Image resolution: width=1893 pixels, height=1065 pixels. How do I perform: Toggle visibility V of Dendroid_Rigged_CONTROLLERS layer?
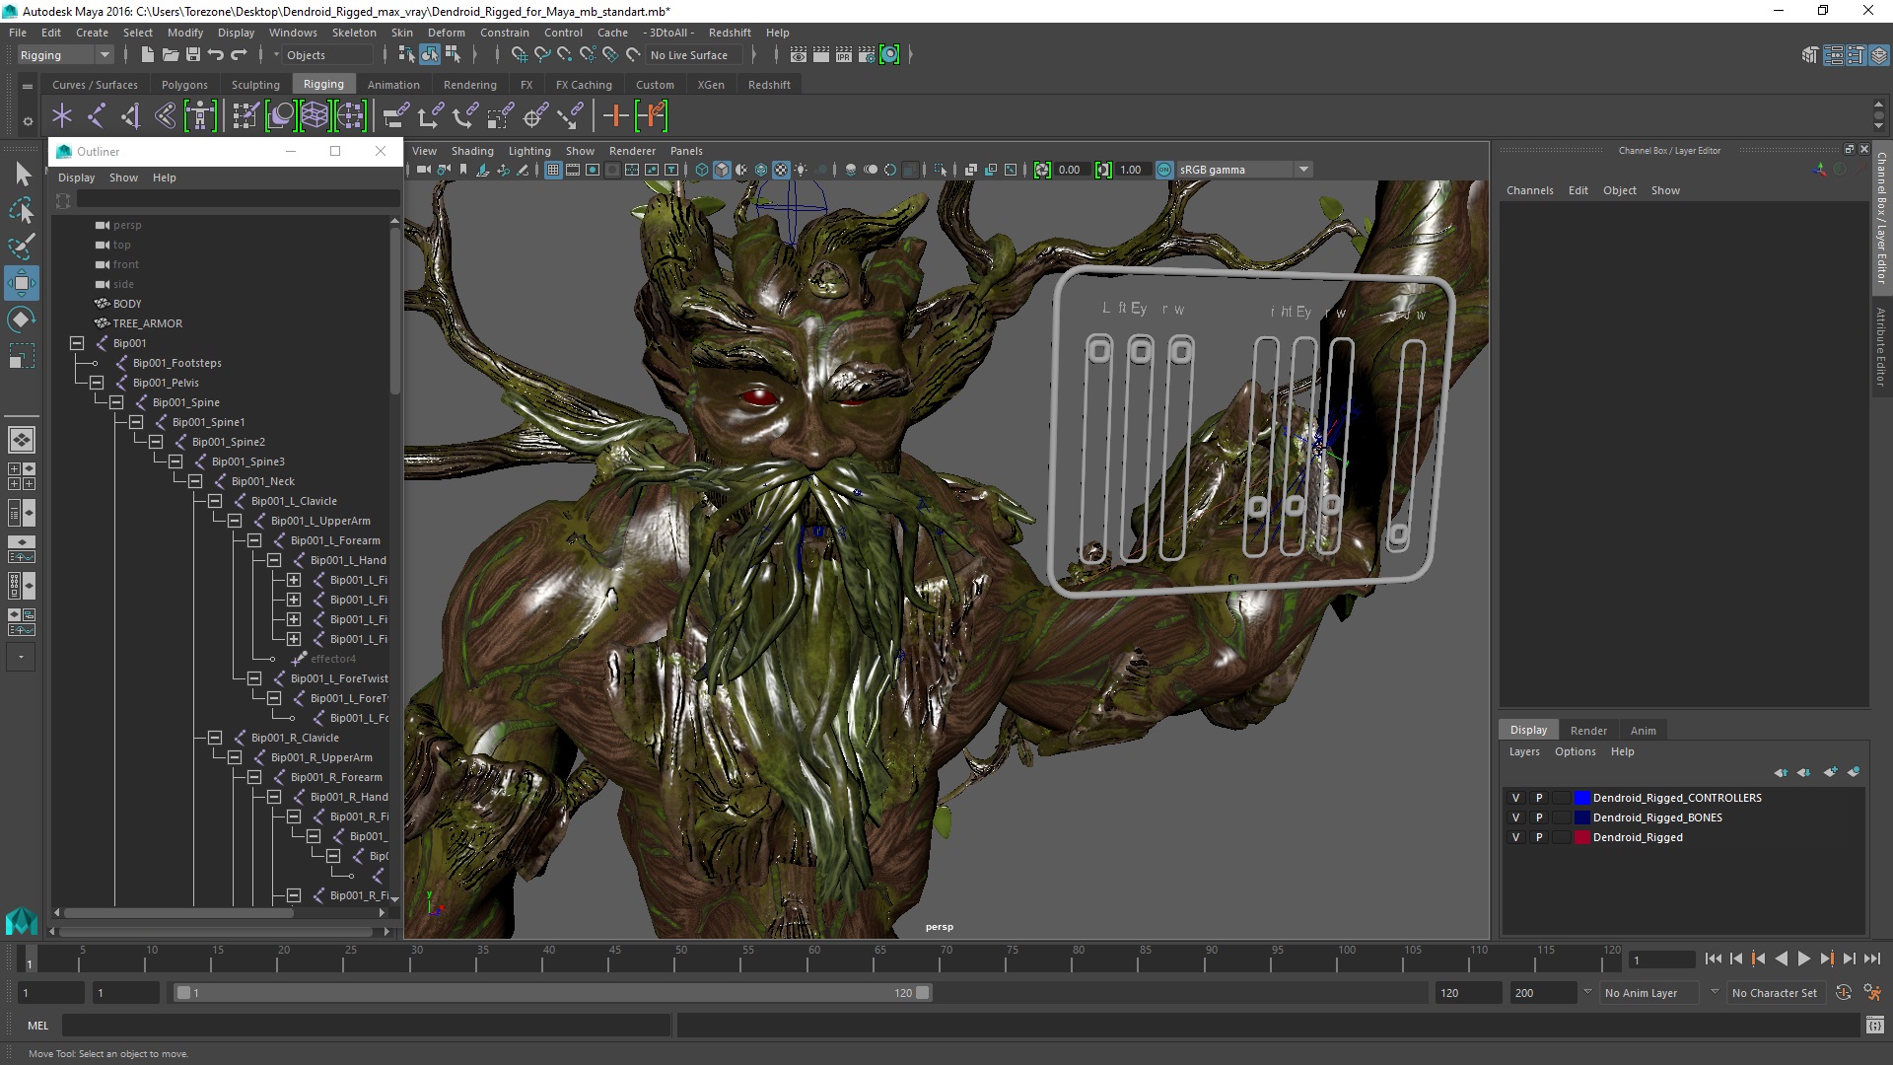click(x=1515, y=798)
